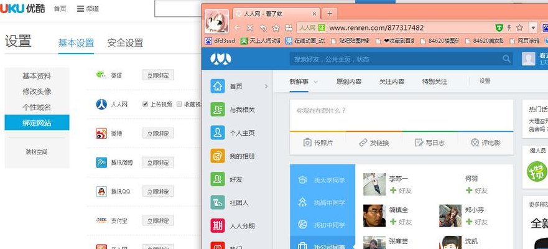
Task: Open the 贴吧贴图神器 bookmark
Action: [x=350, y=41]
